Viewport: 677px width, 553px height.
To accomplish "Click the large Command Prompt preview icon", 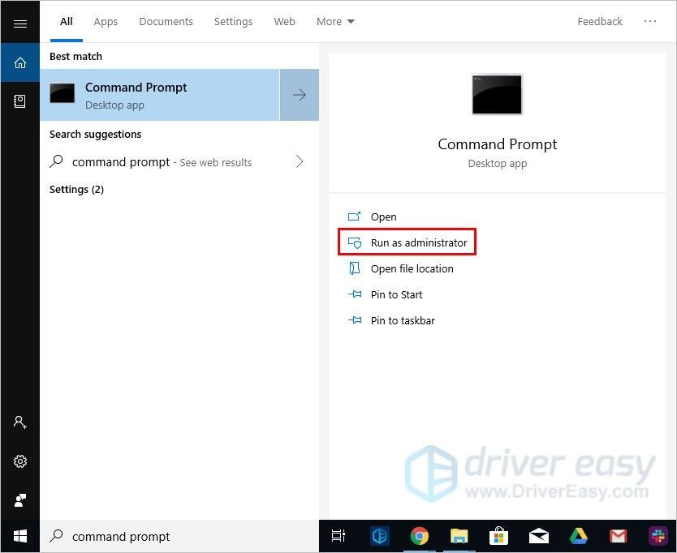I will pyautogui.click(x=497, y=94).
